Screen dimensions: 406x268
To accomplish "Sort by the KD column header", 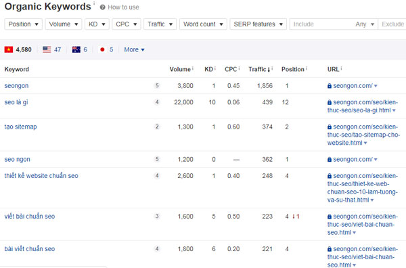I will [x=208, y=69].
